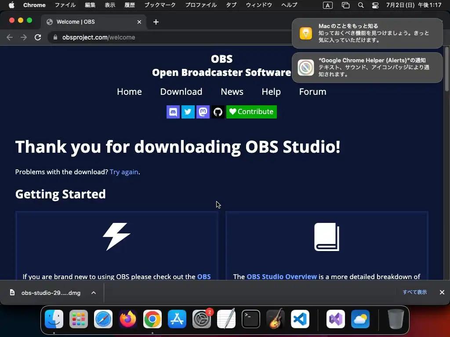This screenshot has height=337, width=450.
Task: Open the Macのことをもっと知る notification
Action: click(367, 33)
